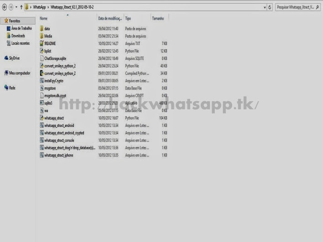Expand the address bar history dropdown
Screen dimensions: 323x242
(x=265, y=7)
